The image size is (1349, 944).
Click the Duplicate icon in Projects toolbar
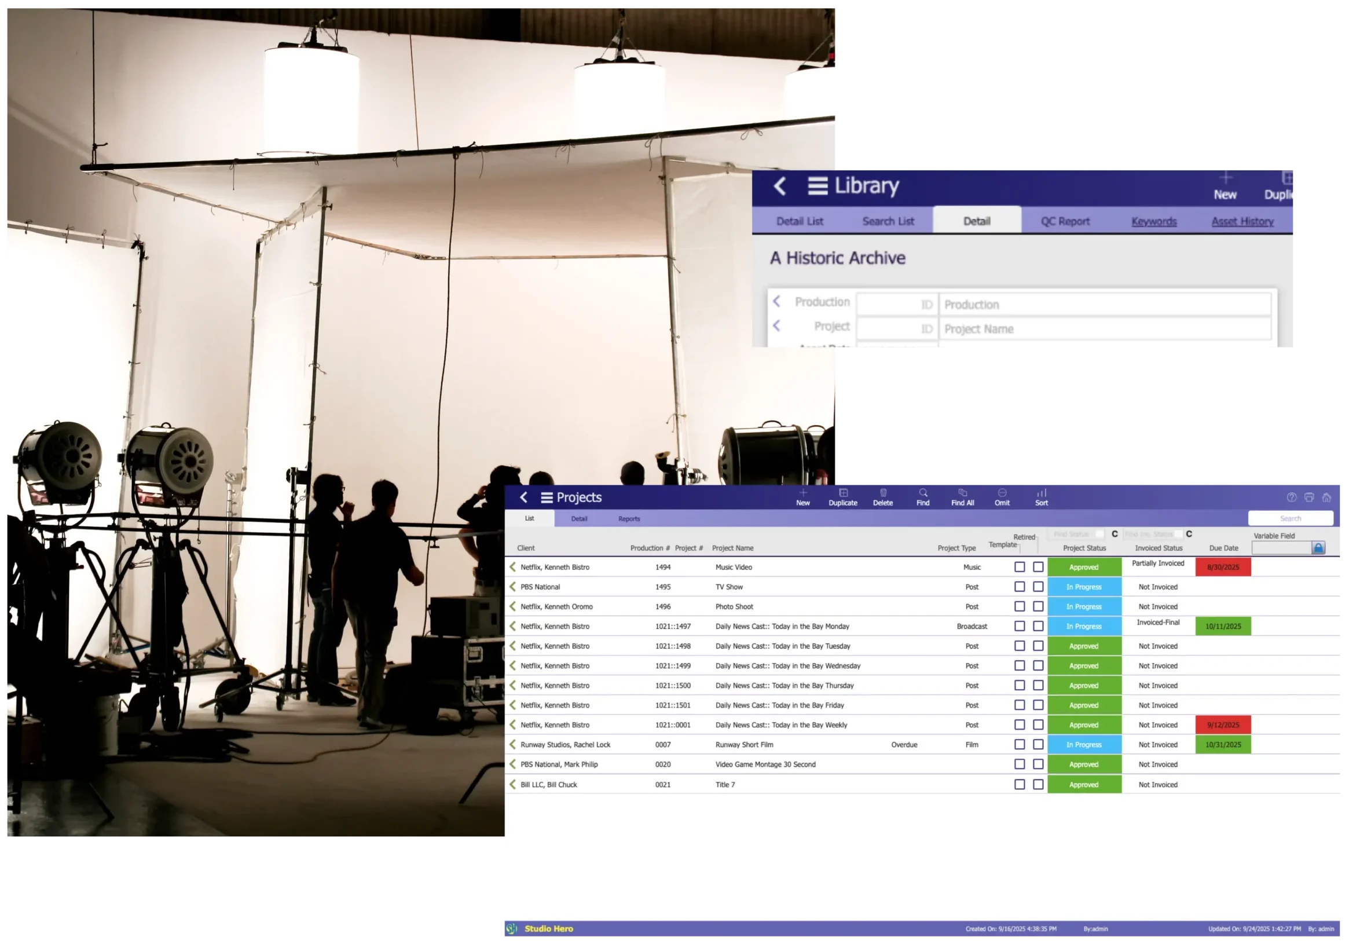point(843,493)
